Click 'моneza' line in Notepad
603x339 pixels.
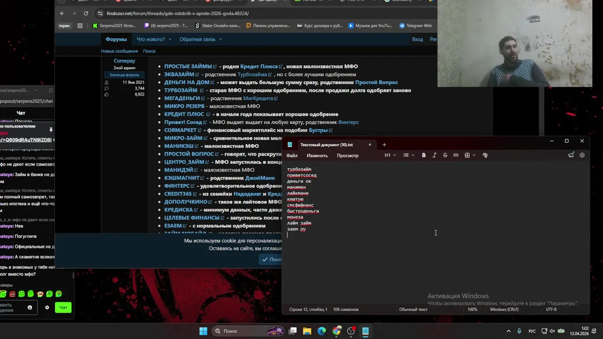click(x=295, y=217)
